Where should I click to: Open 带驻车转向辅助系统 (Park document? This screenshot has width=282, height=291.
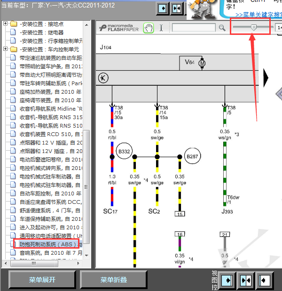point(51,83)
